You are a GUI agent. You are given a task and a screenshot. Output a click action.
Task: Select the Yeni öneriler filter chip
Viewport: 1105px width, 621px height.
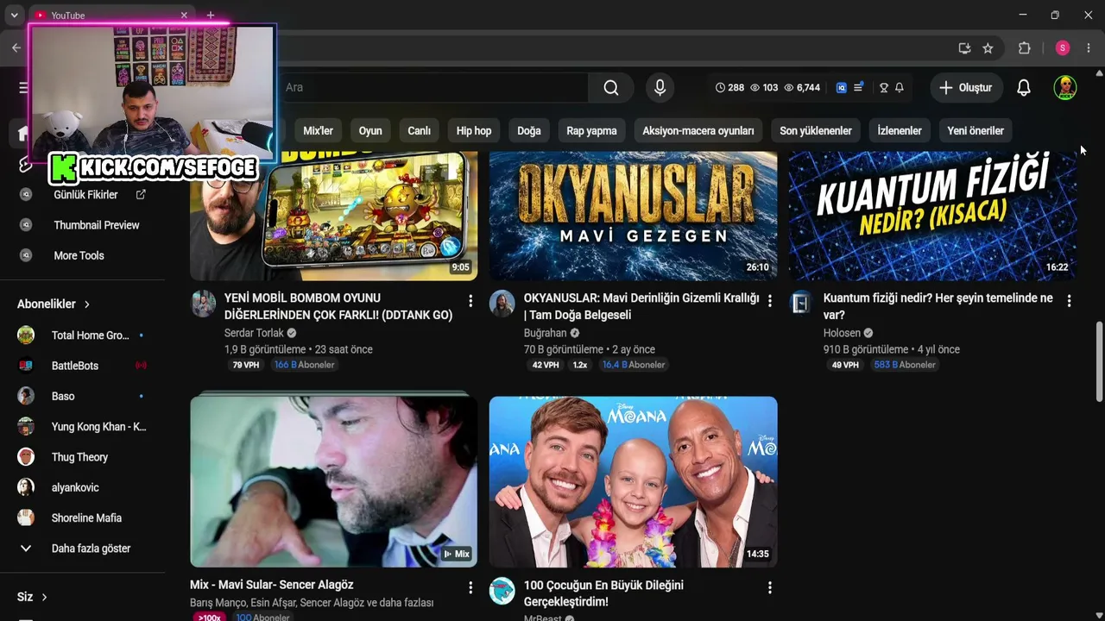coord(976,131)
